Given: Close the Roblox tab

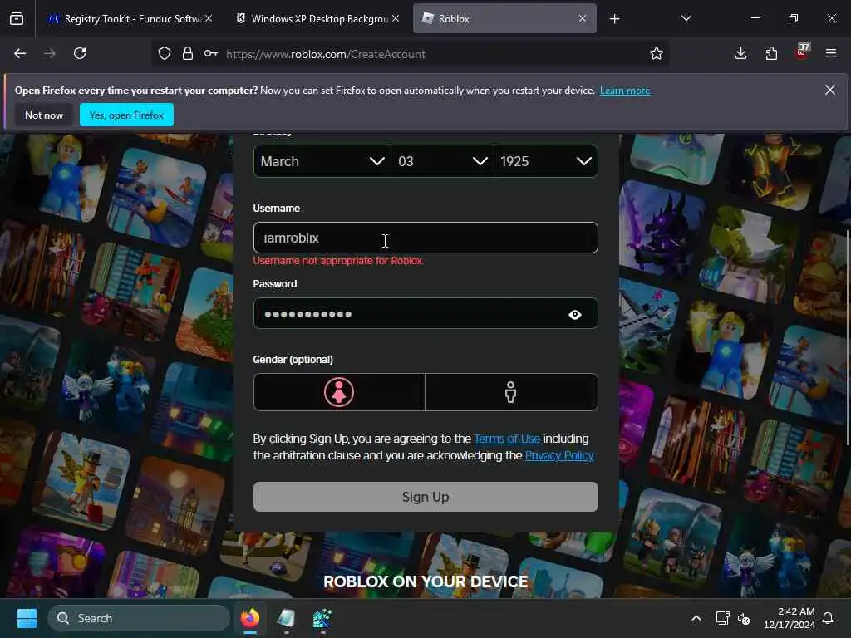Looking at the screenshot, I should [x=583, y=19].
